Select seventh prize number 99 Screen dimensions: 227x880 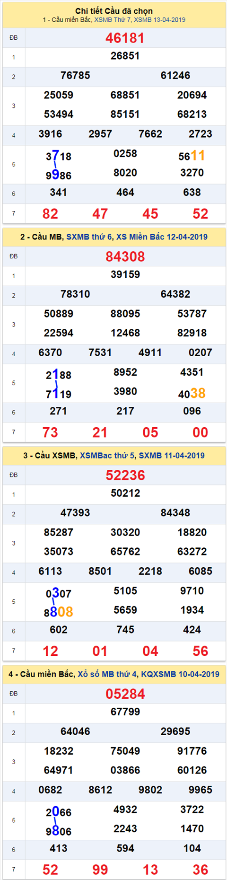(100, 870)
